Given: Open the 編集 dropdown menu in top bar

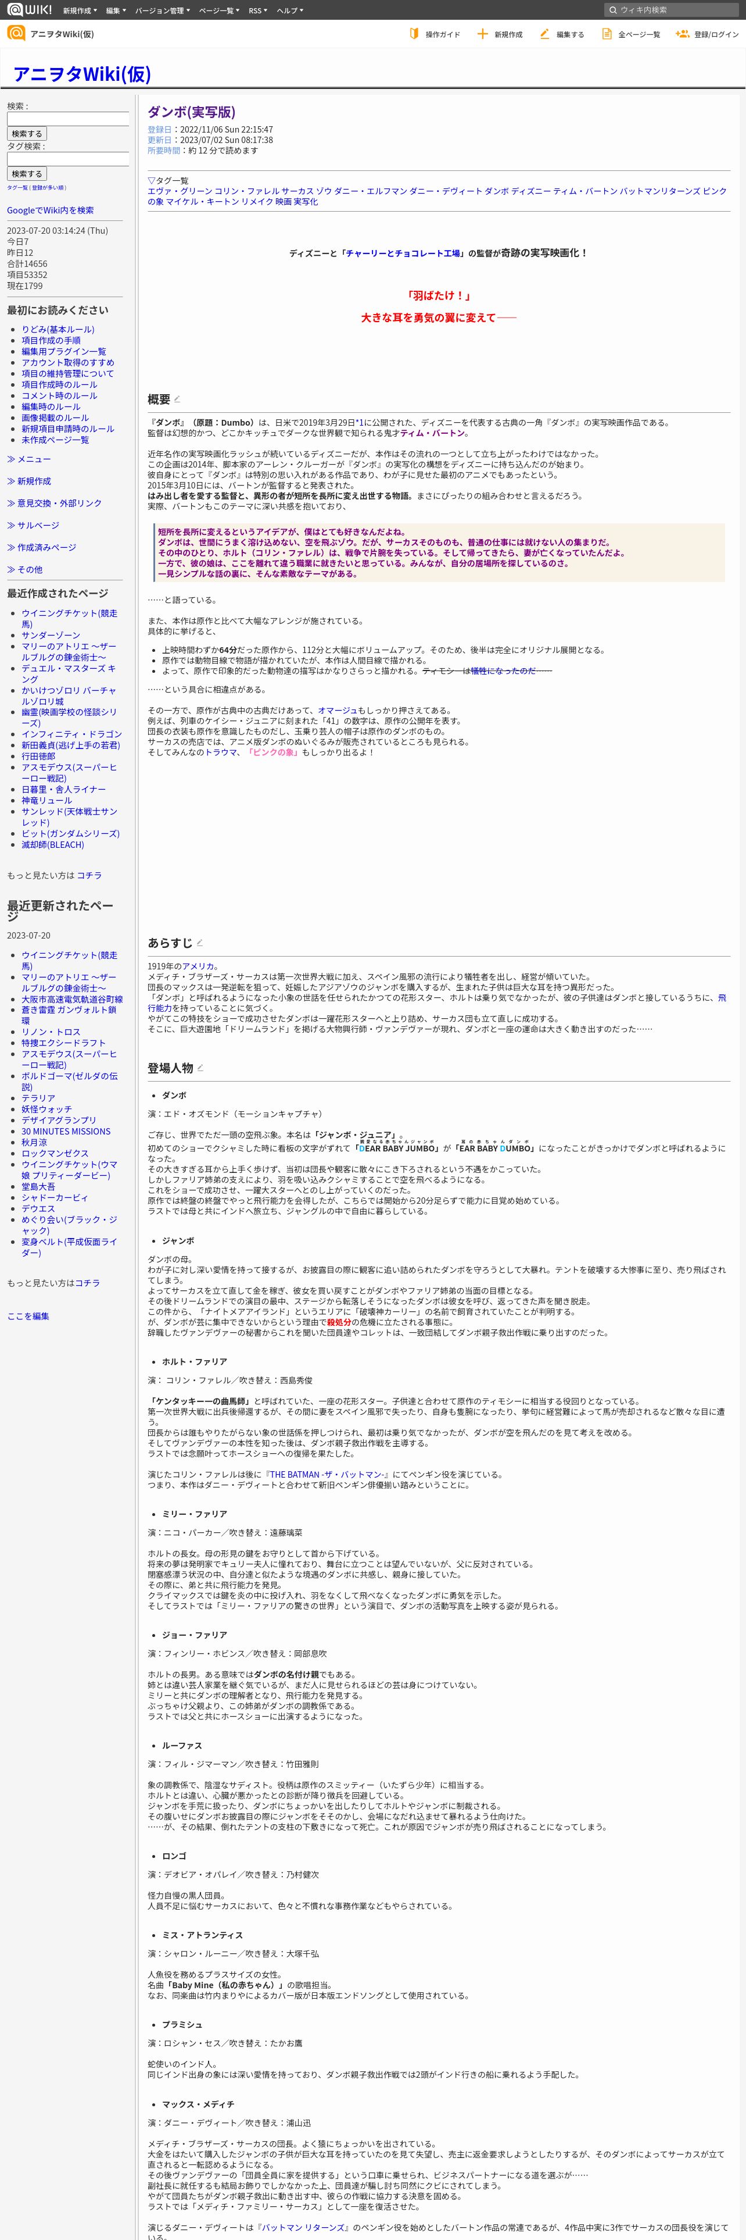Looking at the screenshot, I should coord(116,10).
